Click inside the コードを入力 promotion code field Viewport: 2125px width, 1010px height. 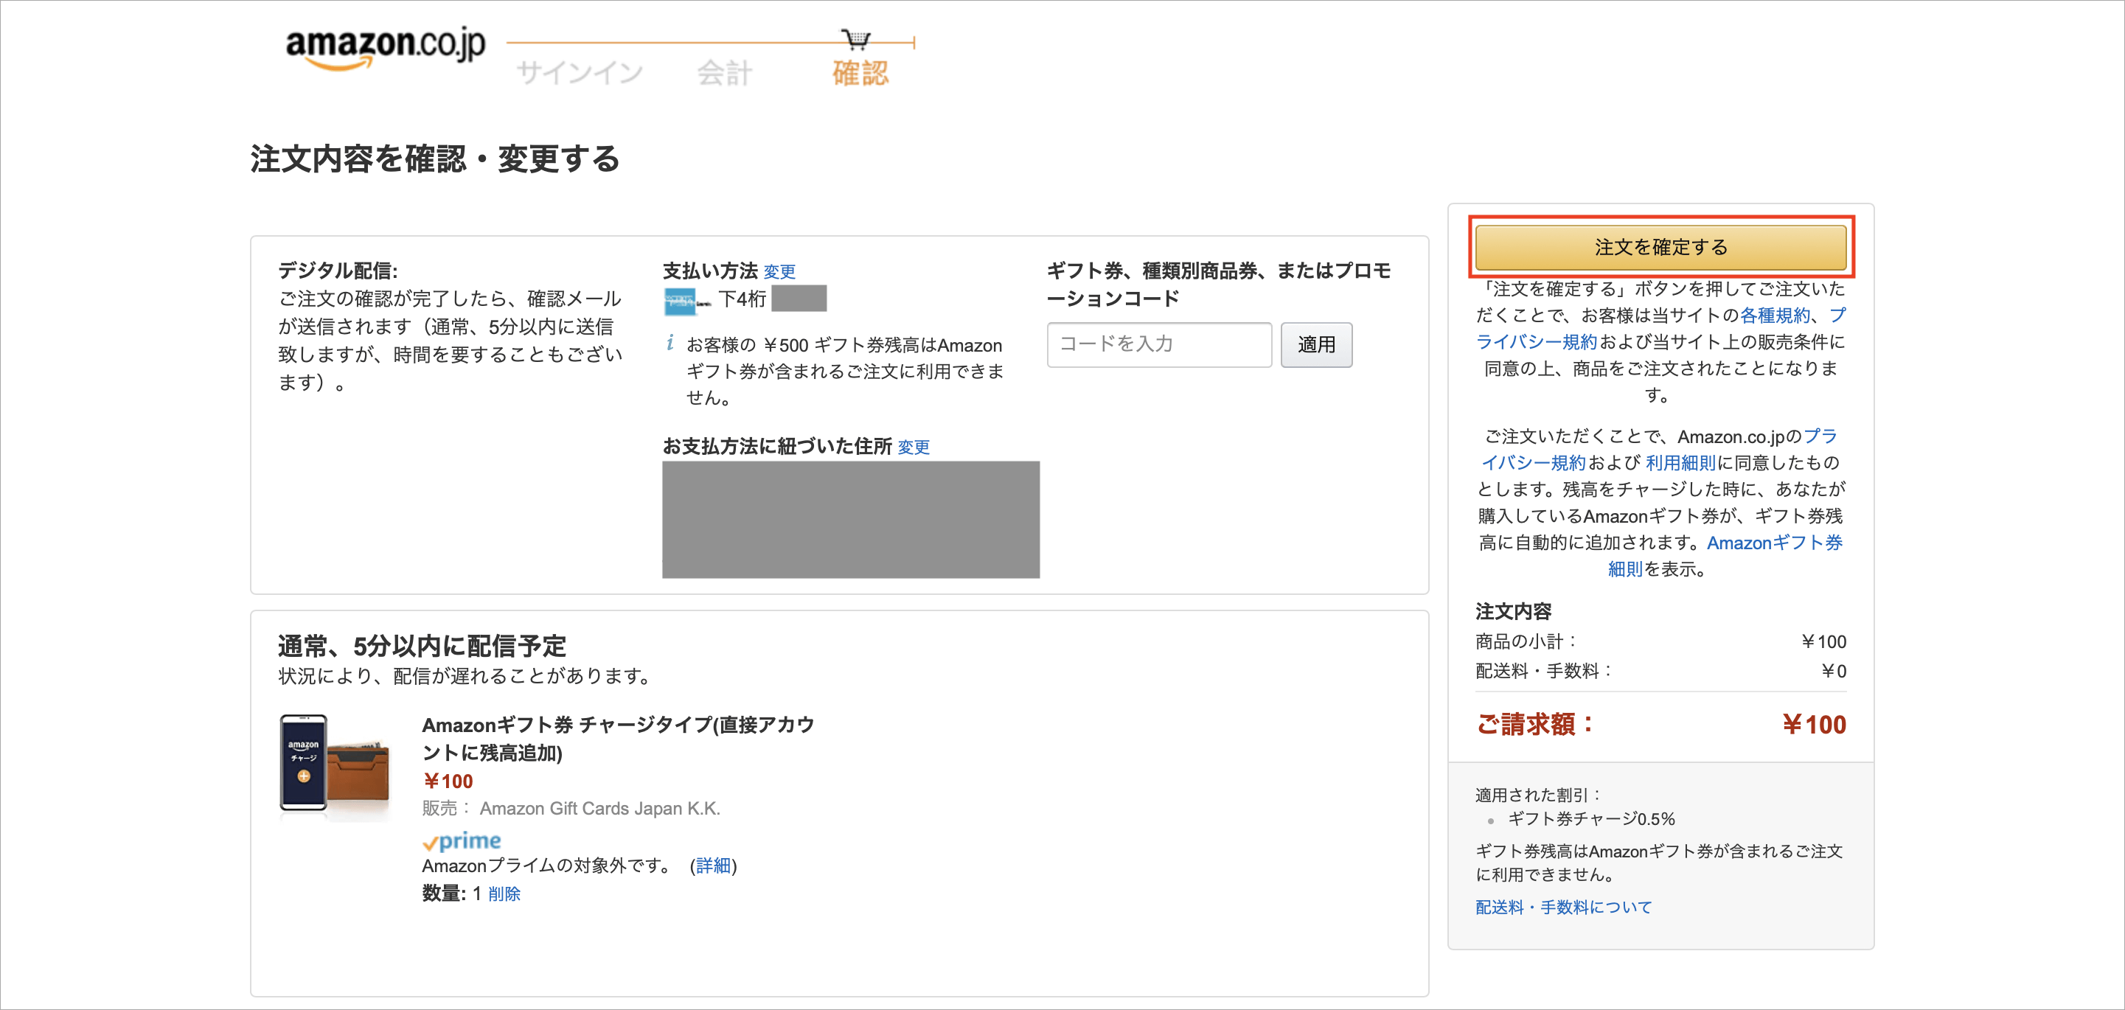tap(1158, 344)
